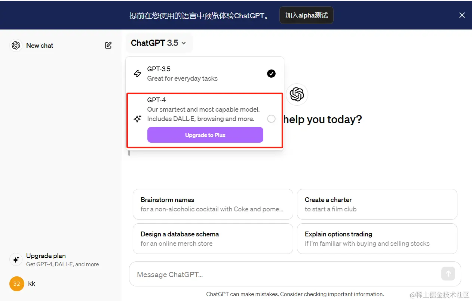The width and height of the screenshot is (472, 301).
Task: Select the GPT-4 unchecked radio circle
Action: point(271,119)
